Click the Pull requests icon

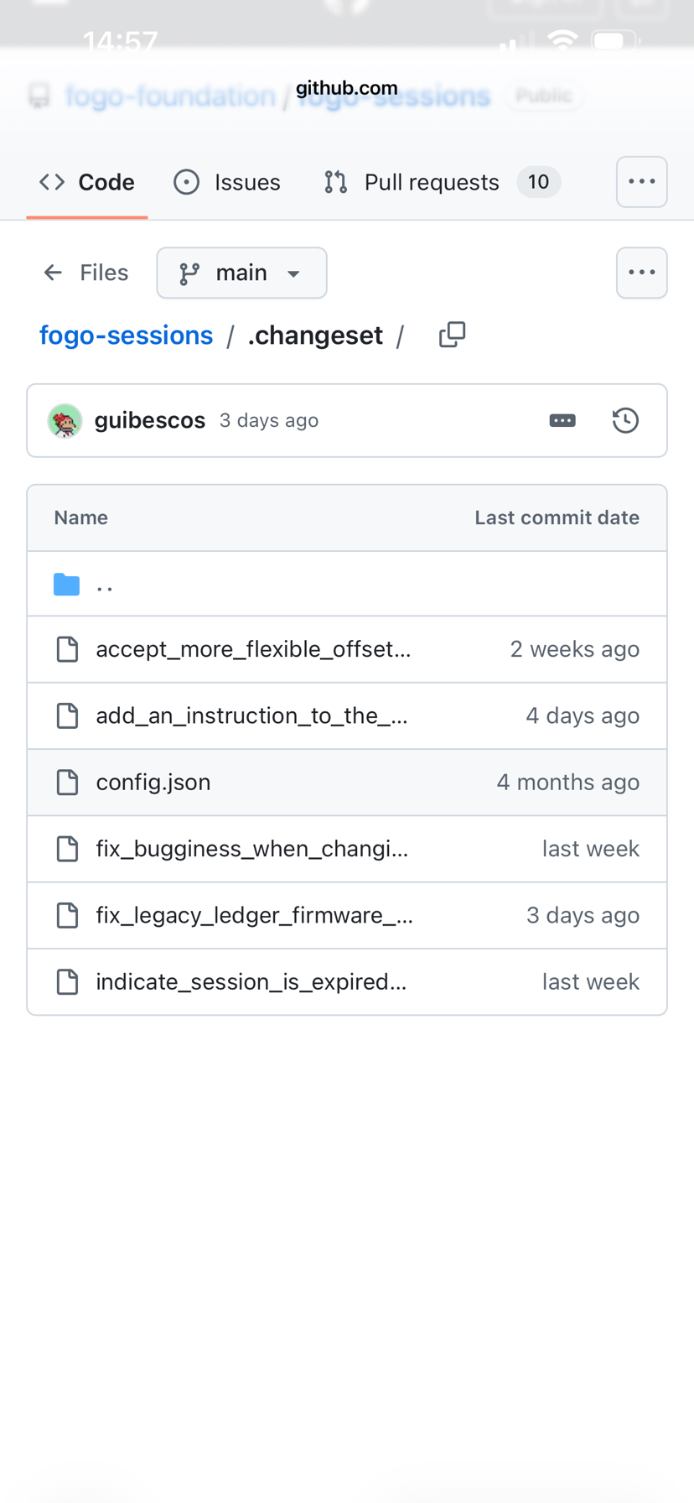pyautogui.click(x=336, y=182)
